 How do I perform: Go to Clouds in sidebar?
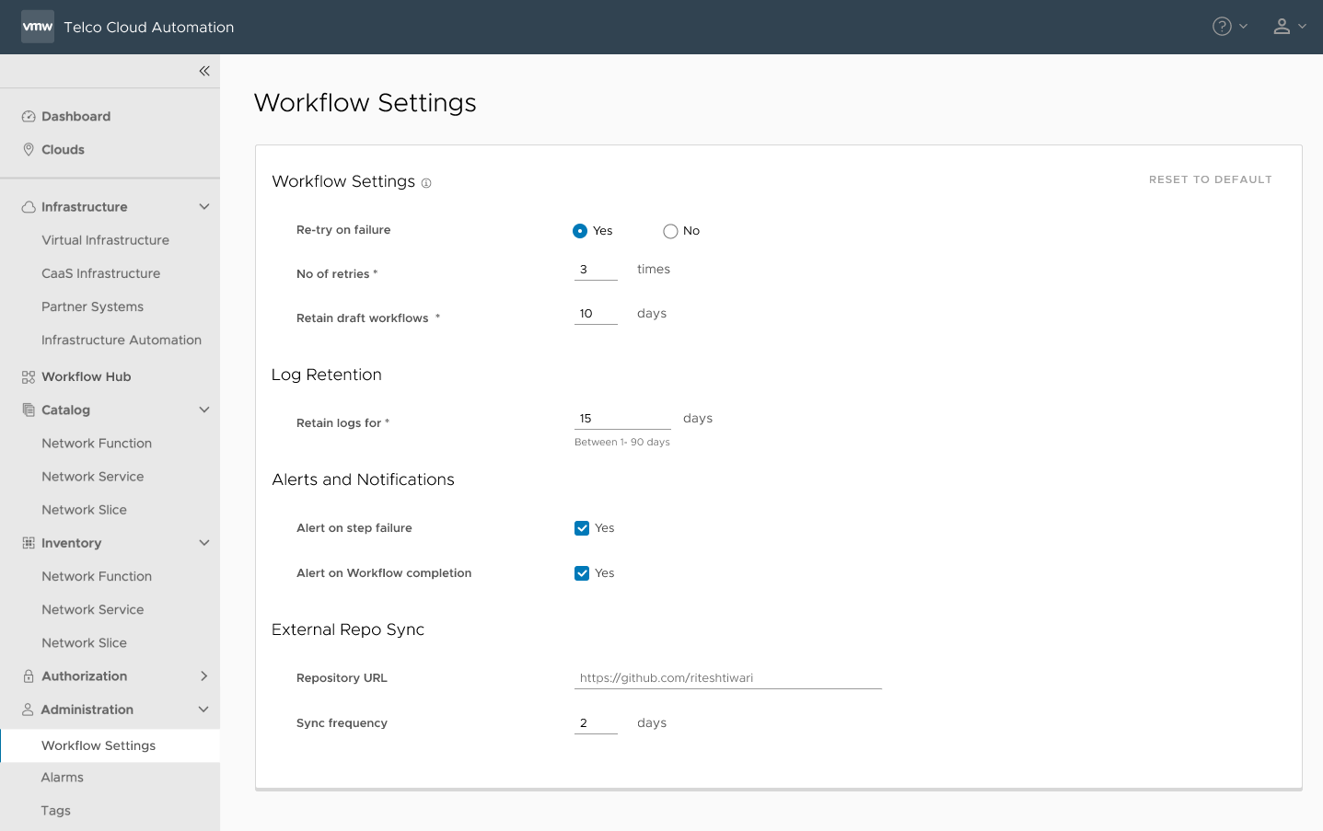pos(63,150)
